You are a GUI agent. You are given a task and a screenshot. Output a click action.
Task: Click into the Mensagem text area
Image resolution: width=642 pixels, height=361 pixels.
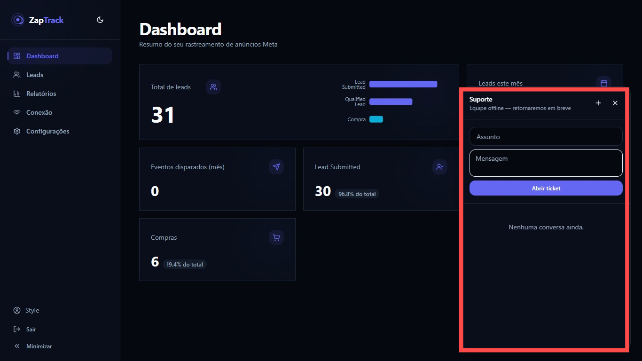(546, 163)
